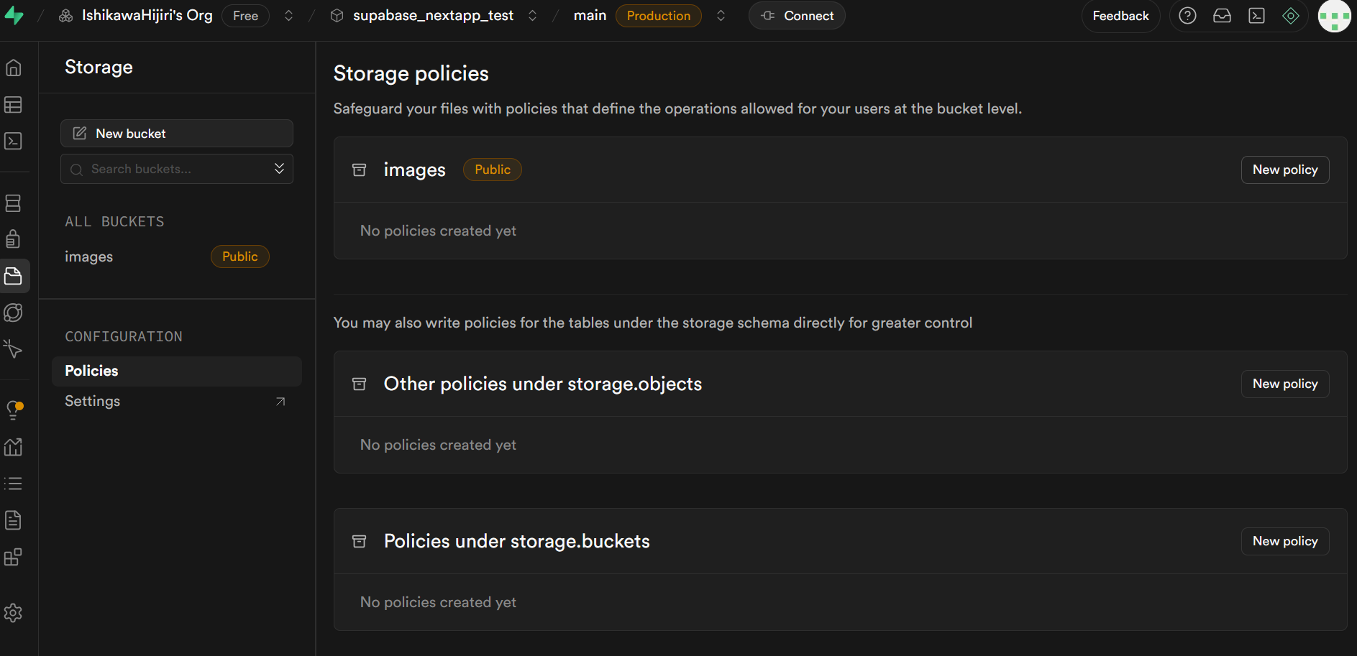1357x656 pixels.
Task: Click the You may also write policies text
Action: pyautogui.click(x=652, y=323)
